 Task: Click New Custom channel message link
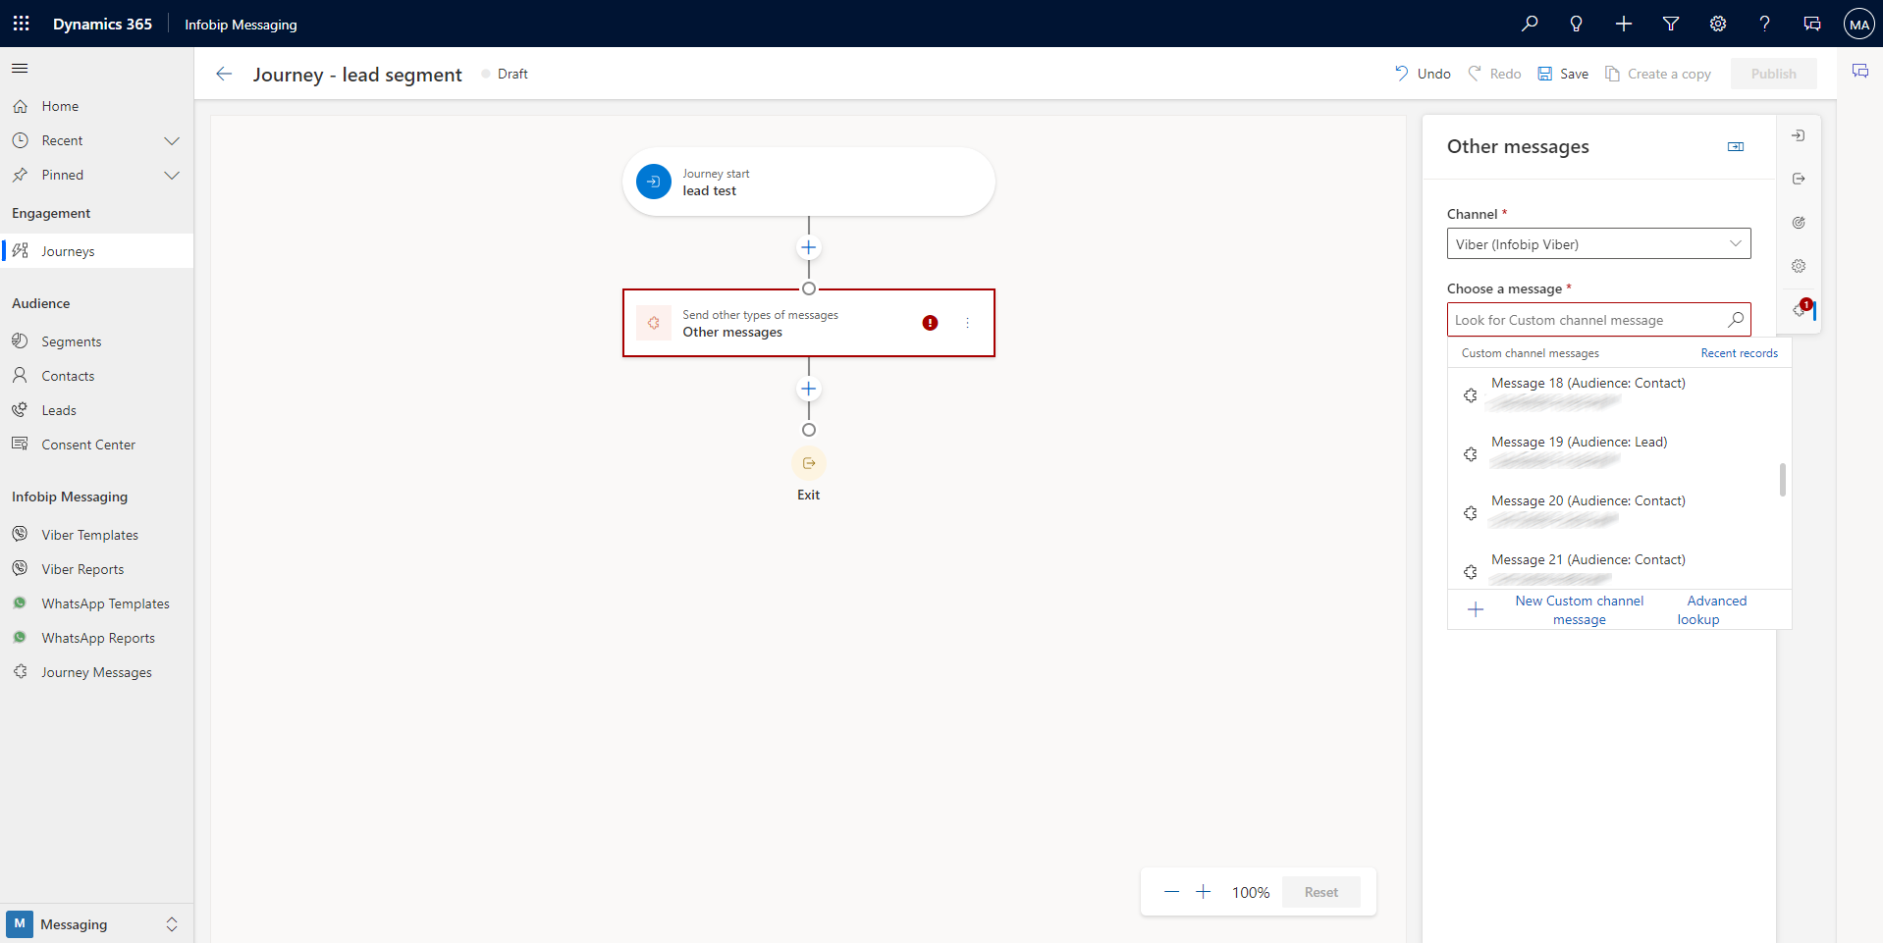pos(1579,609)
